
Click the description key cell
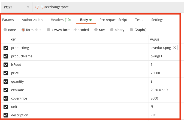point(79,115)
